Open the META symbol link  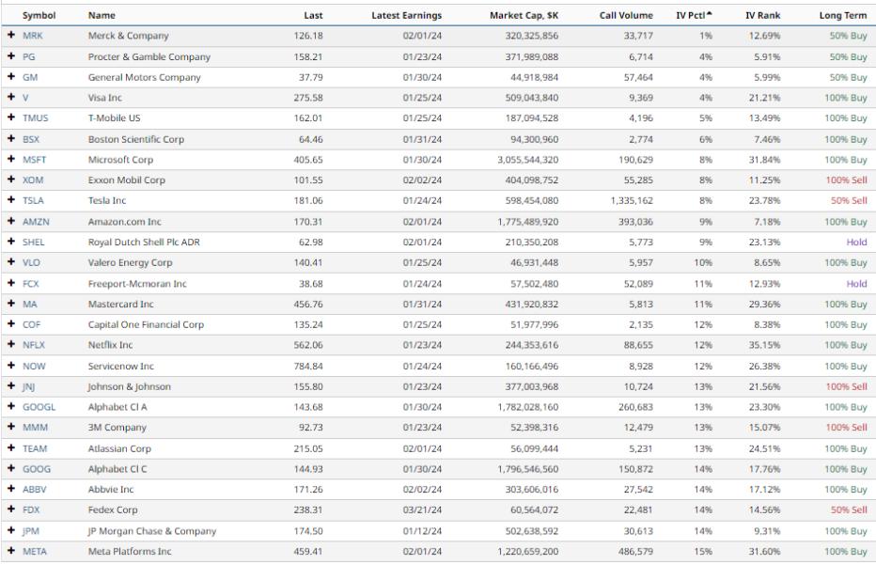[x=35, y=551]
